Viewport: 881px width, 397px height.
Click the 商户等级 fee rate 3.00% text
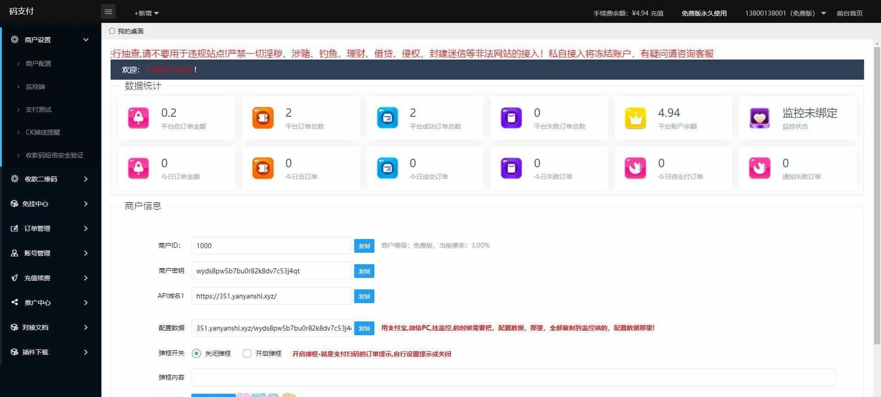(x=435, y=245)
